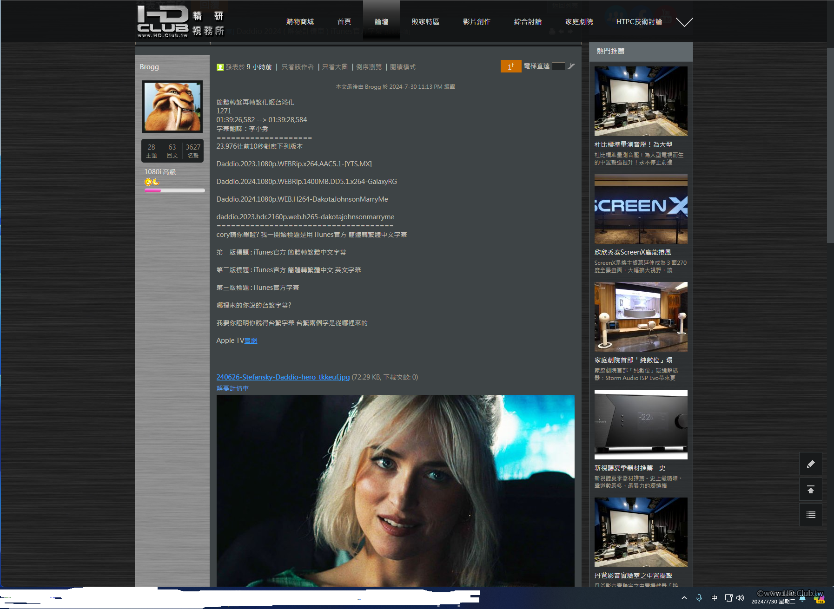The width and height of the screenshot is (834, 609).
Task: Open the Apple TV 官網 link
Action: 251,341
